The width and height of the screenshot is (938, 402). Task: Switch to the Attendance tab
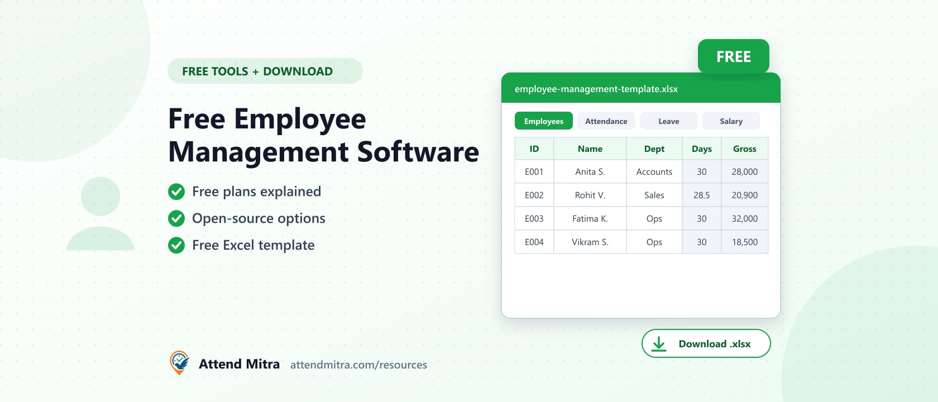point(606,121)
